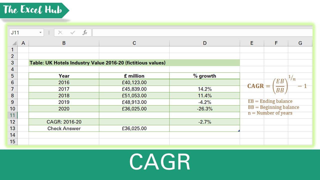Click the '£ million' header cell

pos(134,76)
